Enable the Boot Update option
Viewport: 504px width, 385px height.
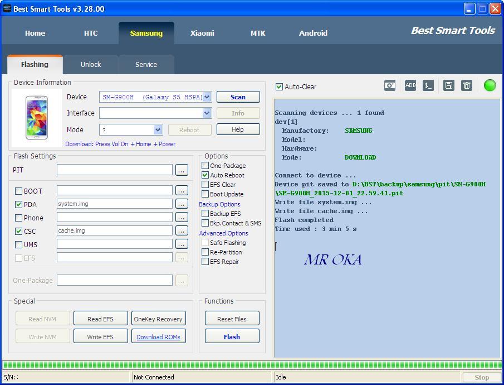click(x=205, y=194)
